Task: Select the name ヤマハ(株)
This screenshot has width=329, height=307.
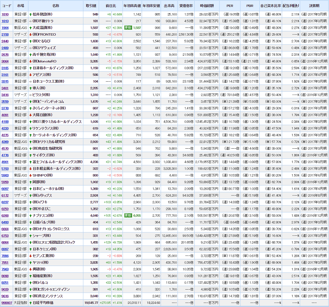Action: click(x=41, y=263)
